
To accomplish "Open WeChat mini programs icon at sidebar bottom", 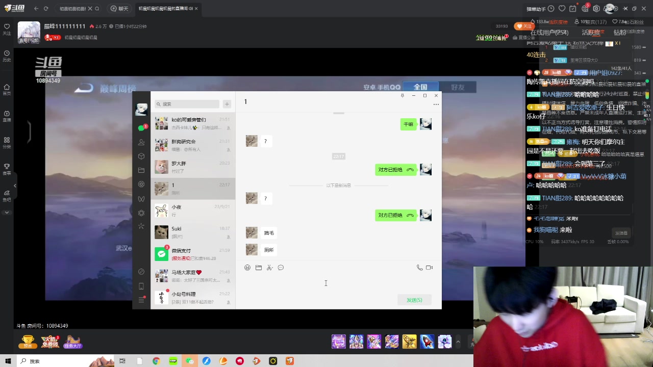I will point(141,272).
